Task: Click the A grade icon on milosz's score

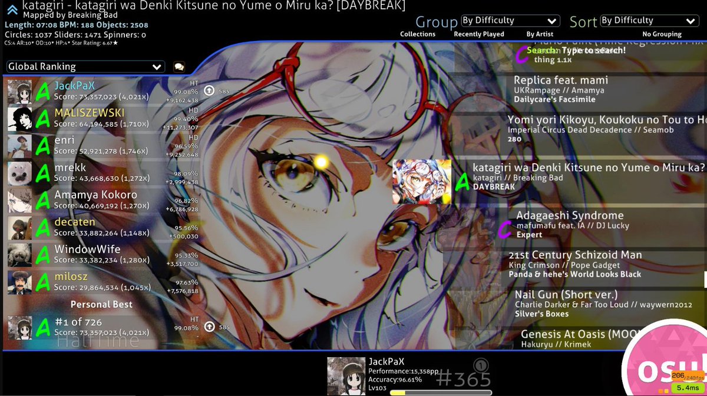Action: pyautogui.click(x=43, y=282)
